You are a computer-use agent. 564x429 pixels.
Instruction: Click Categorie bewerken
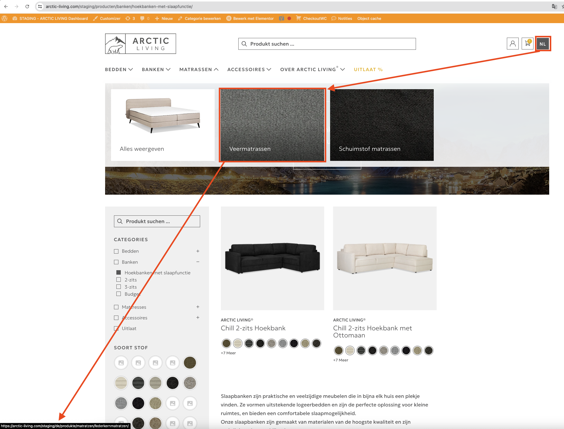200,18
